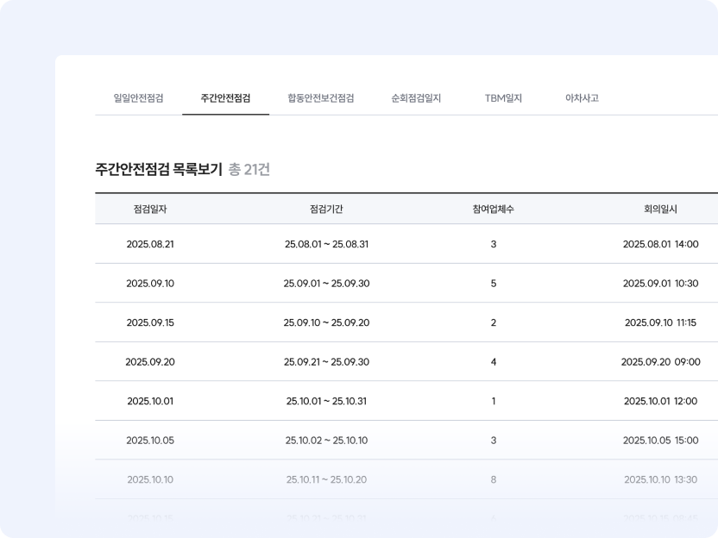Open the 2025.09.15 inspection entry
Viewport: 718px width, 538px height.
pos(150,322)
